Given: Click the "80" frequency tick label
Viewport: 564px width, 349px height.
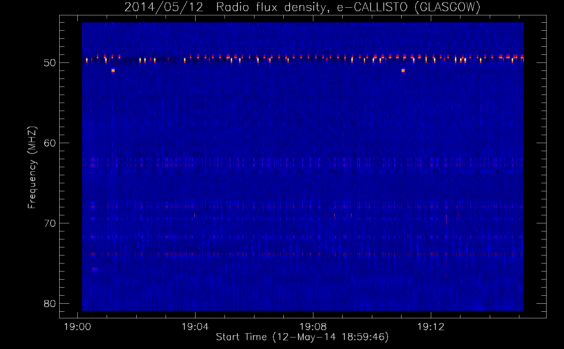Looking at the screenshot, I should (x=50, y=304).
